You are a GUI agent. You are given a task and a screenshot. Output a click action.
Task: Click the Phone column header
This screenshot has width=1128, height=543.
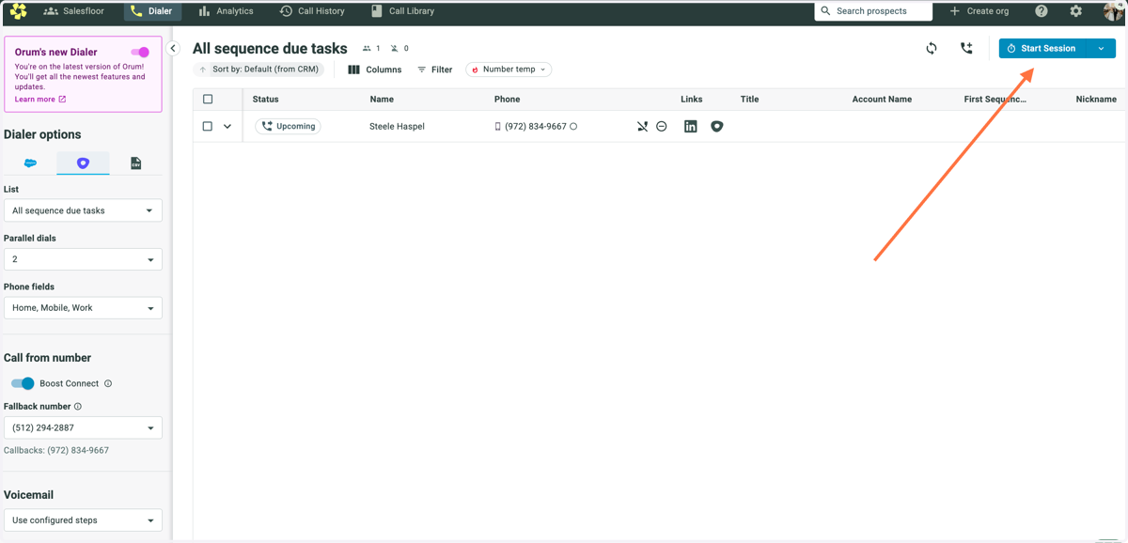point(507,99)
